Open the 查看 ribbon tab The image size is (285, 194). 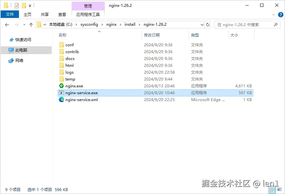[62, 14]
